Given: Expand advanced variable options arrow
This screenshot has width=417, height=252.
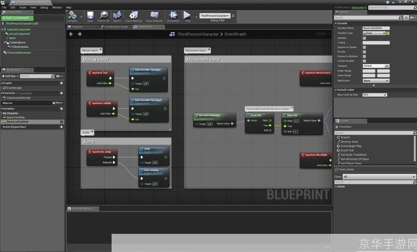Looking at the screenshot, I should tap(374, 86).
